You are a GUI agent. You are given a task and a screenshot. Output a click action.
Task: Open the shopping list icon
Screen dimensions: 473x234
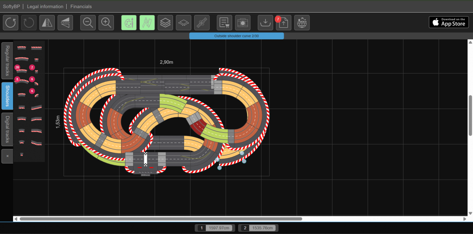pos(225,23)
